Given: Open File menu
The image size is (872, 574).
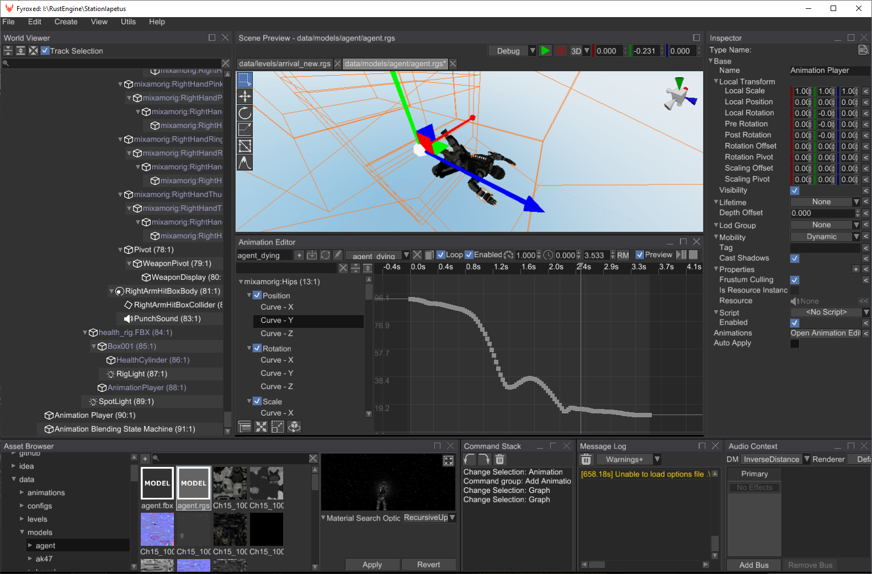Looking at the screenshot, I should pos(8,22).
